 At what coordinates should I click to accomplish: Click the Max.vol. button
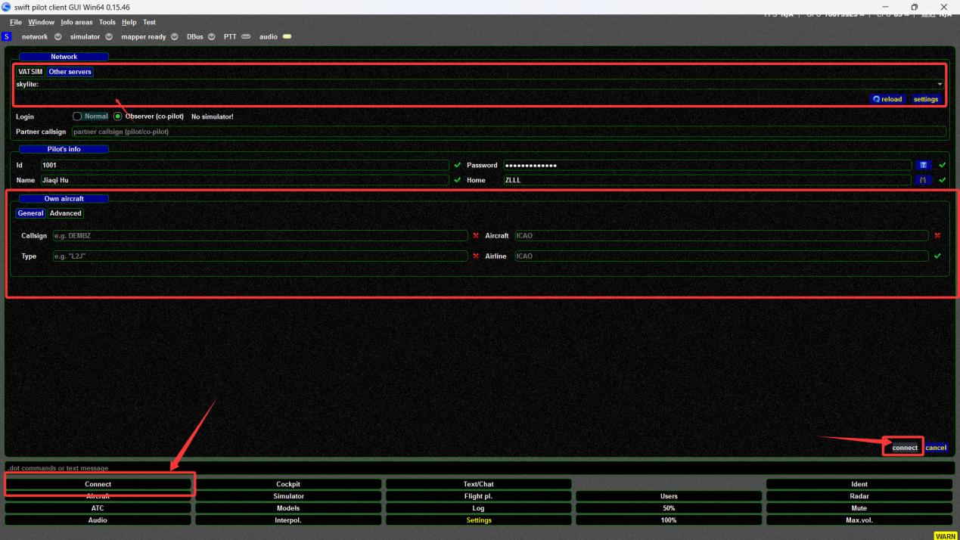coord(859,520)
